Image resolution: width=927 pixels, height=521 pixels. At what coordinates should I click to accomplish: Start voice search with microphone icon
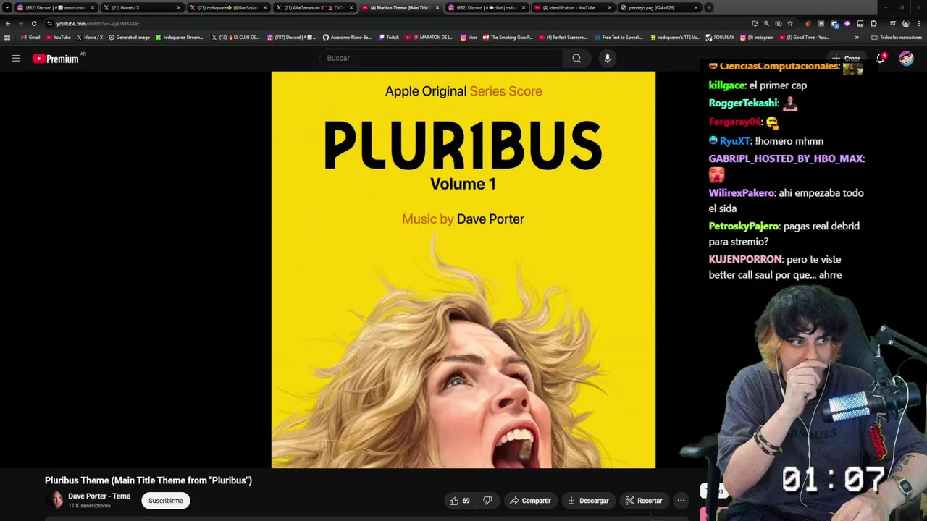click(608, 59)
